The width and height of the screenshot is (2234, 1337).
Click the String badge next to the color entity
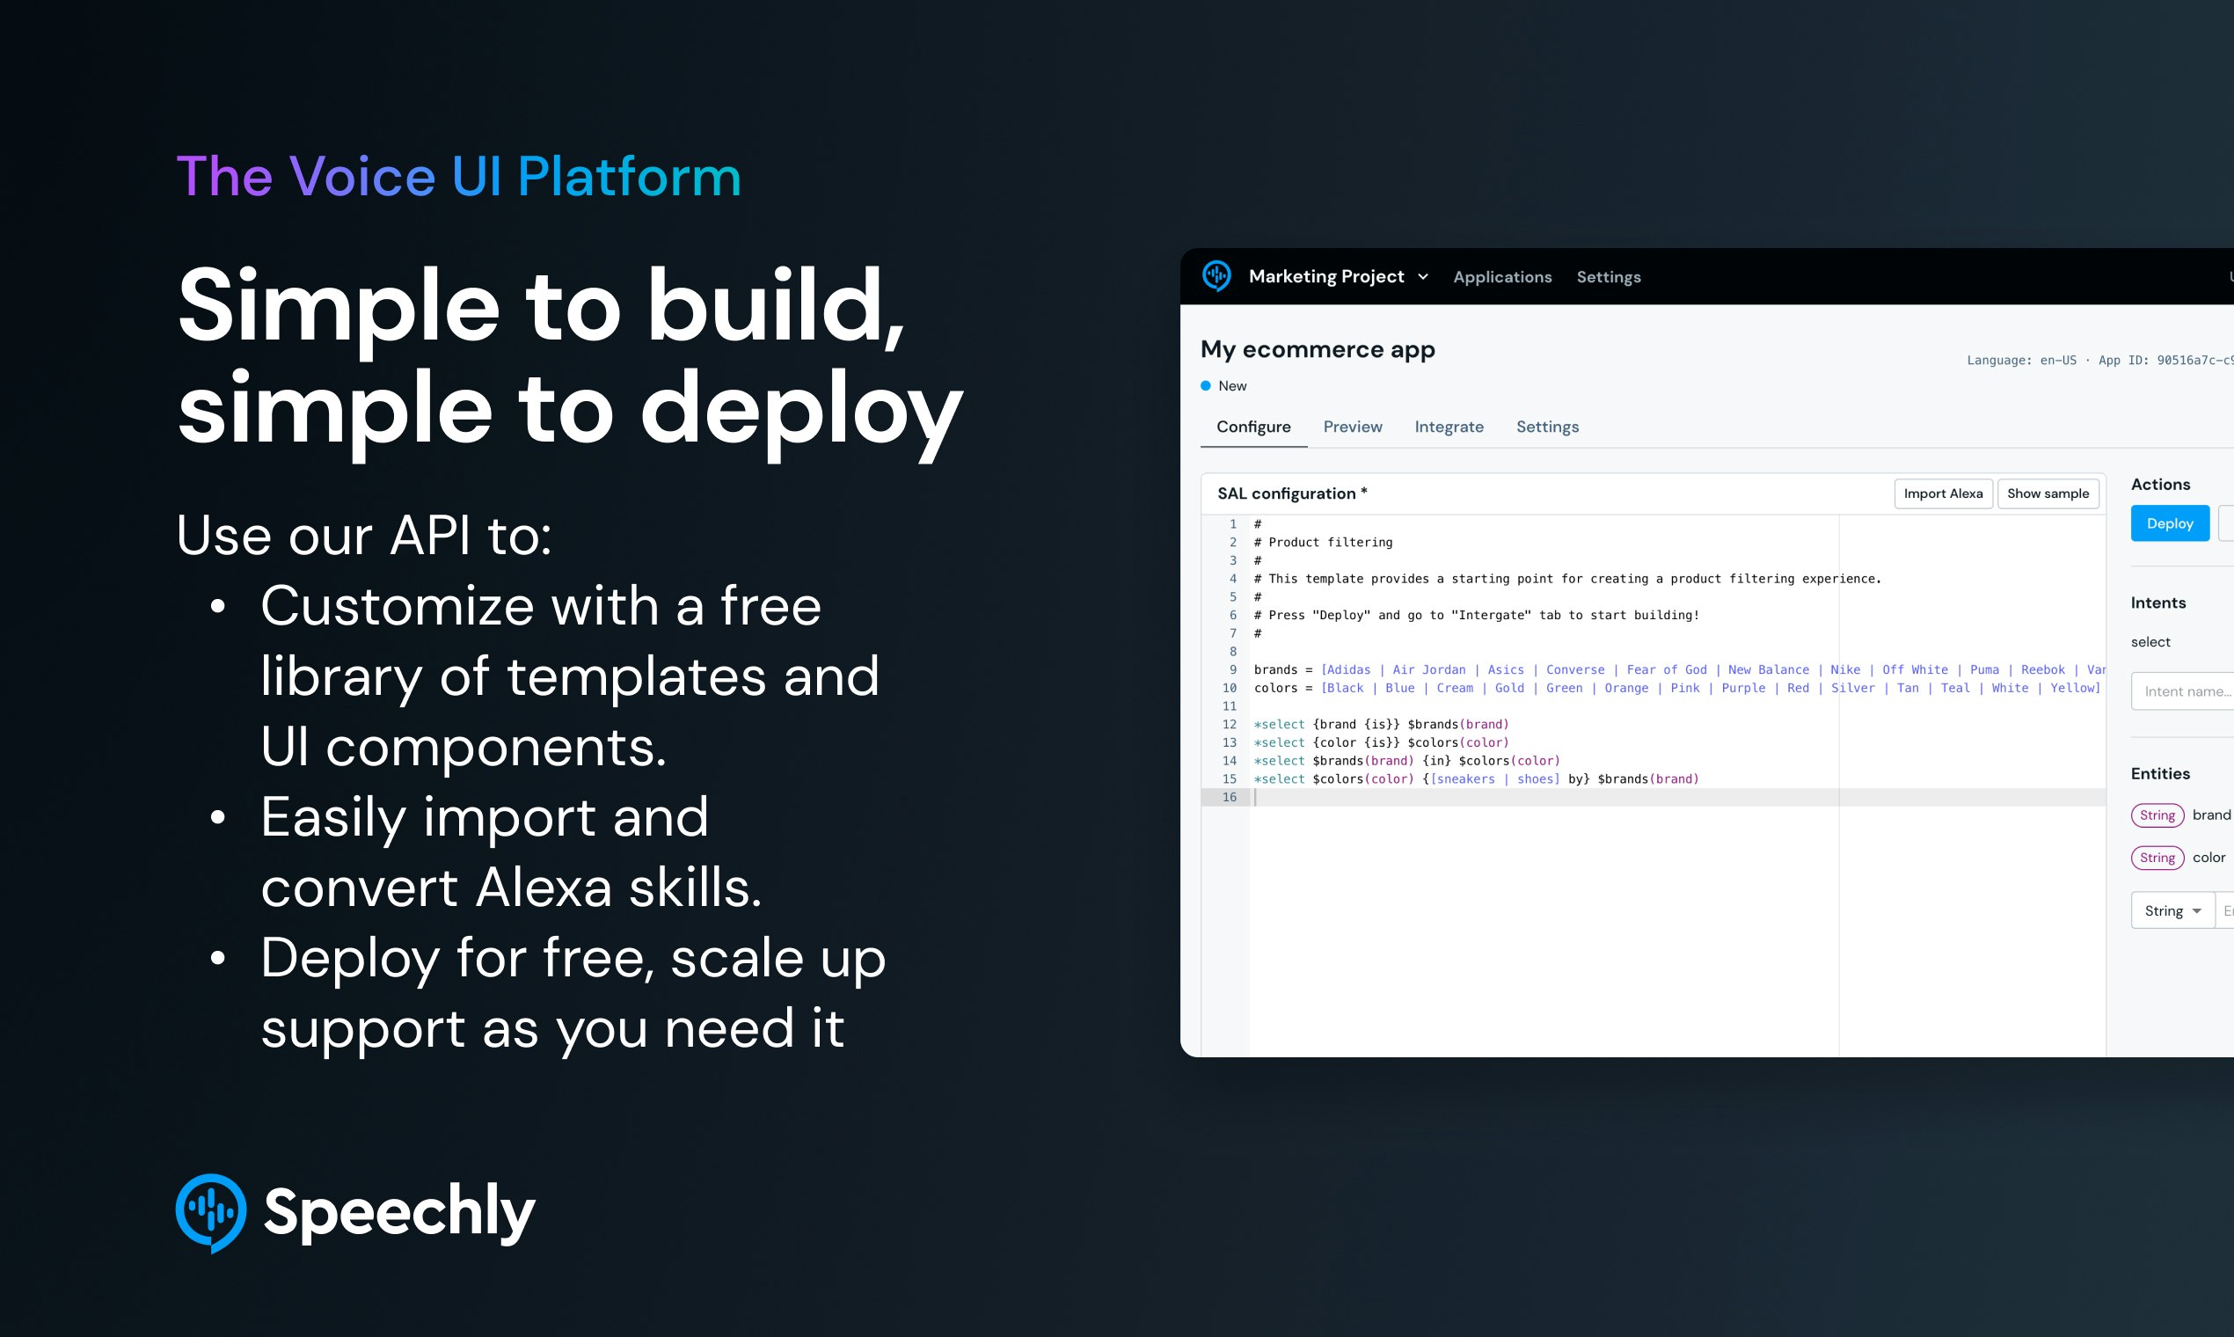point(2157,857)
